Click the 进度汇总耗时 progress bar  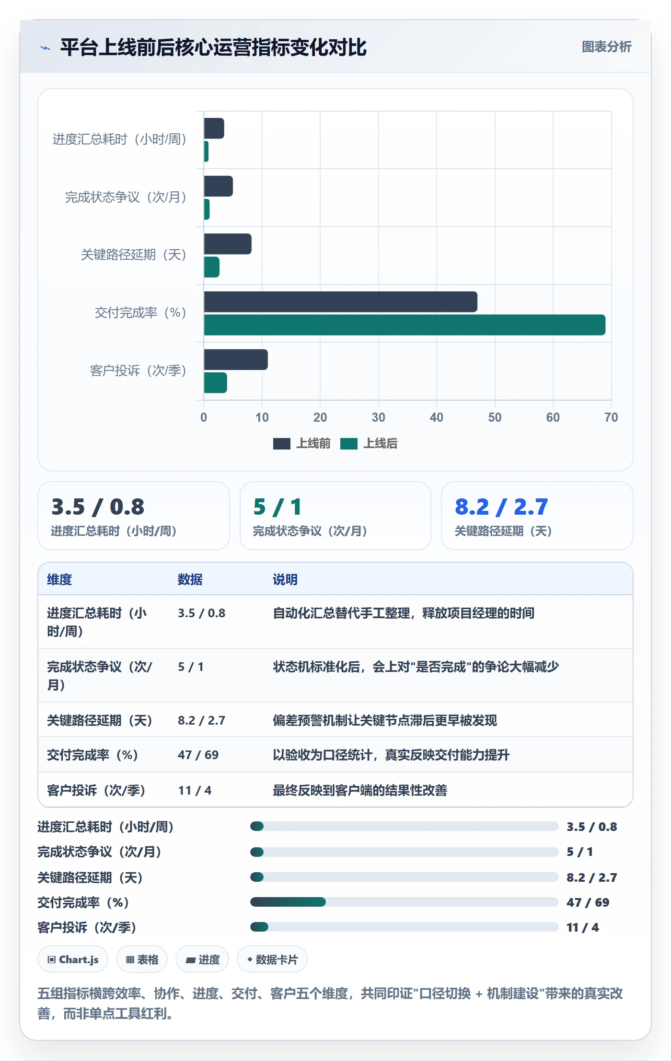click(x=404, y=826)
